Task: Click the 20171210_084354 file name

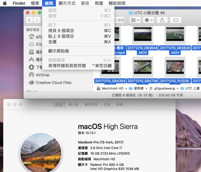Action: (x=110, y=81)
